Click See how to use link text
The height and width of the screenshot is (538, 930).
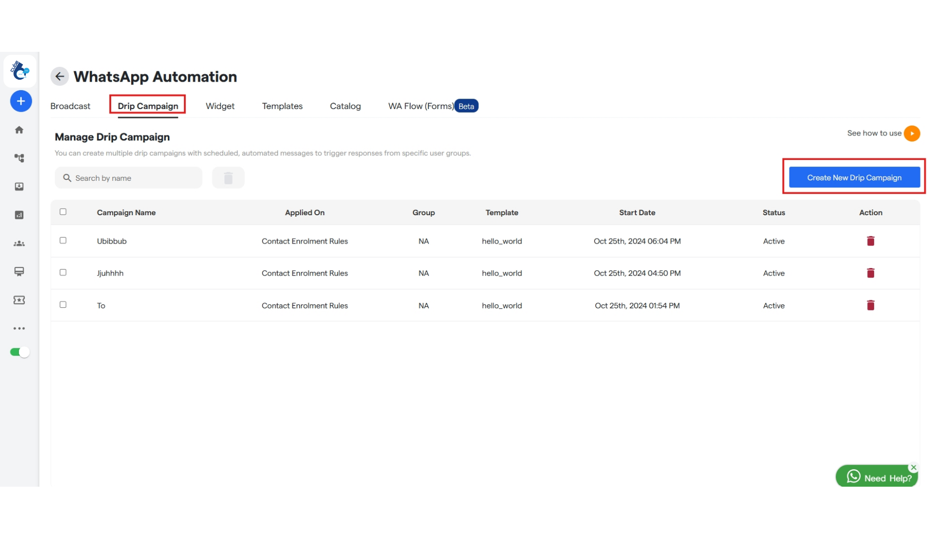[x=874, y=133]
